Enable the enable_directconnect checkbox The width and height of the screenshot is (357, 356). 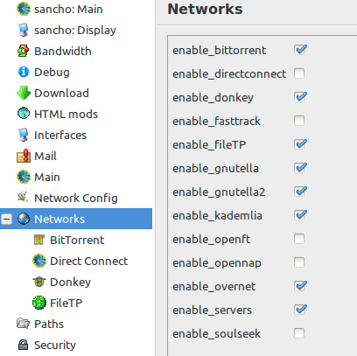pyautogui.click(x=299, y=73)
